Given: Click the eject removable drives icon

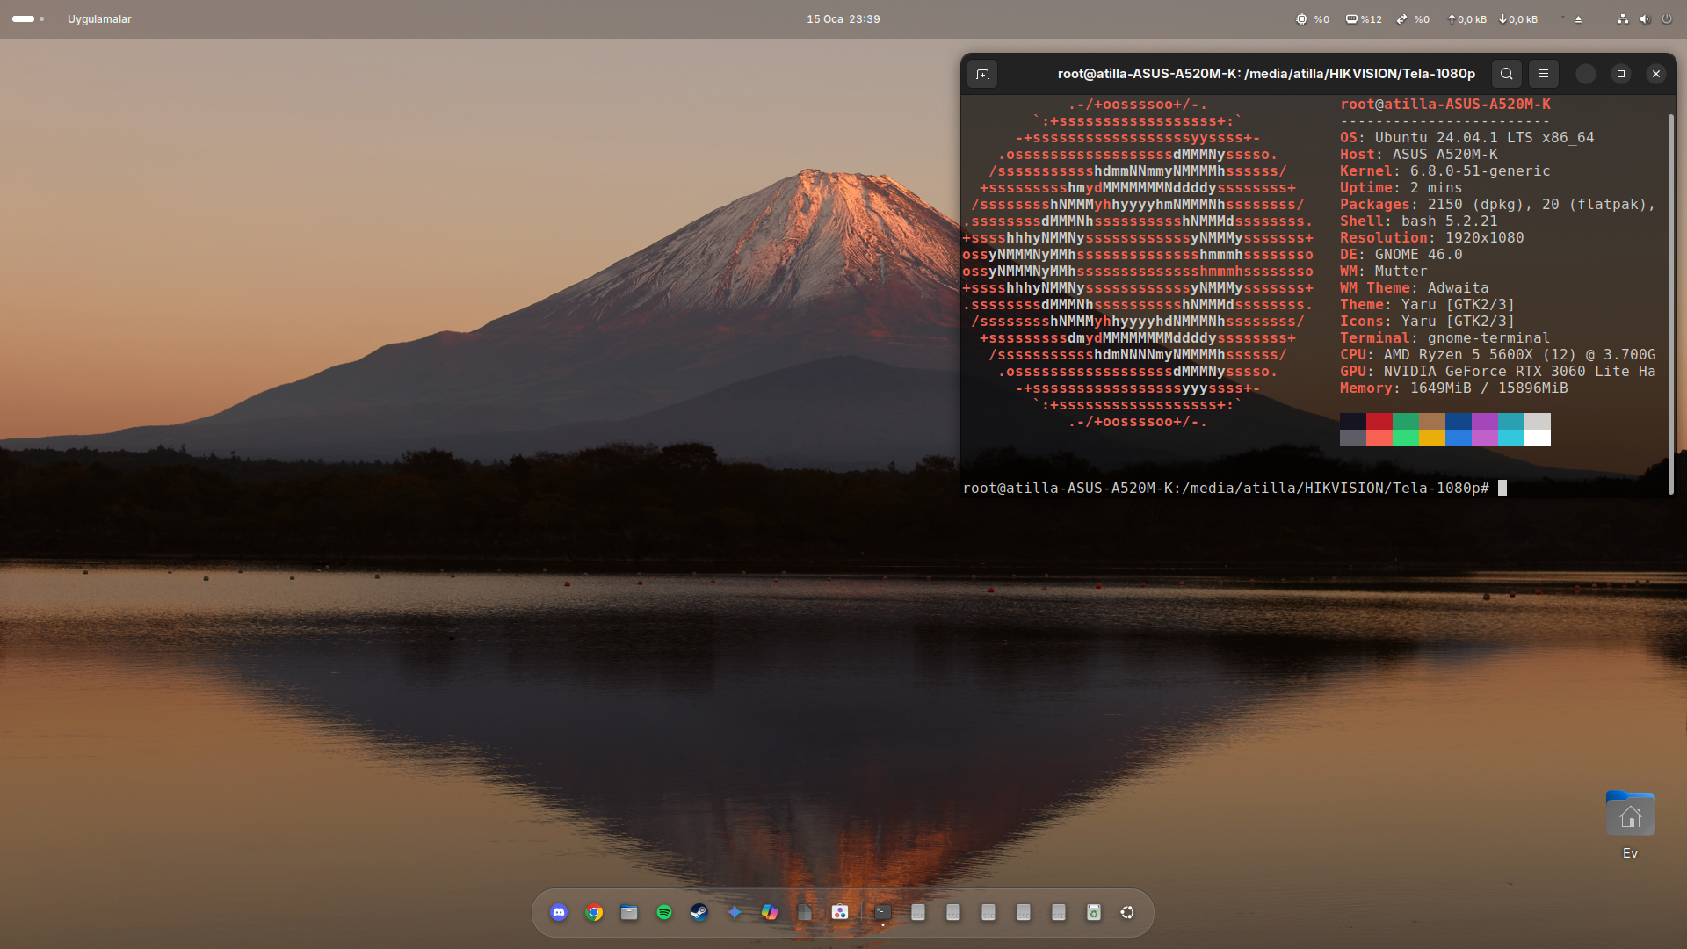Looking at the screenshot, I should [x=1578, y=18].
